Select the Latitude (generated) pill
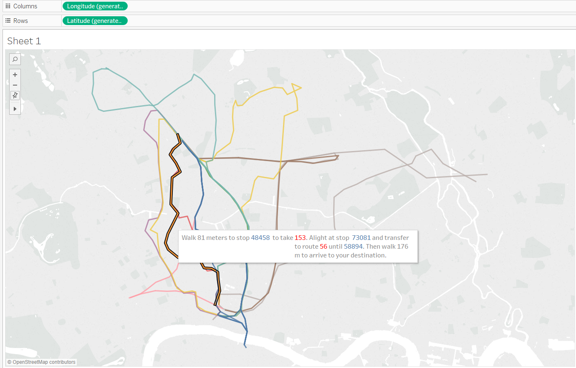This screenshot has height=368, width=576. click(95, 20)
